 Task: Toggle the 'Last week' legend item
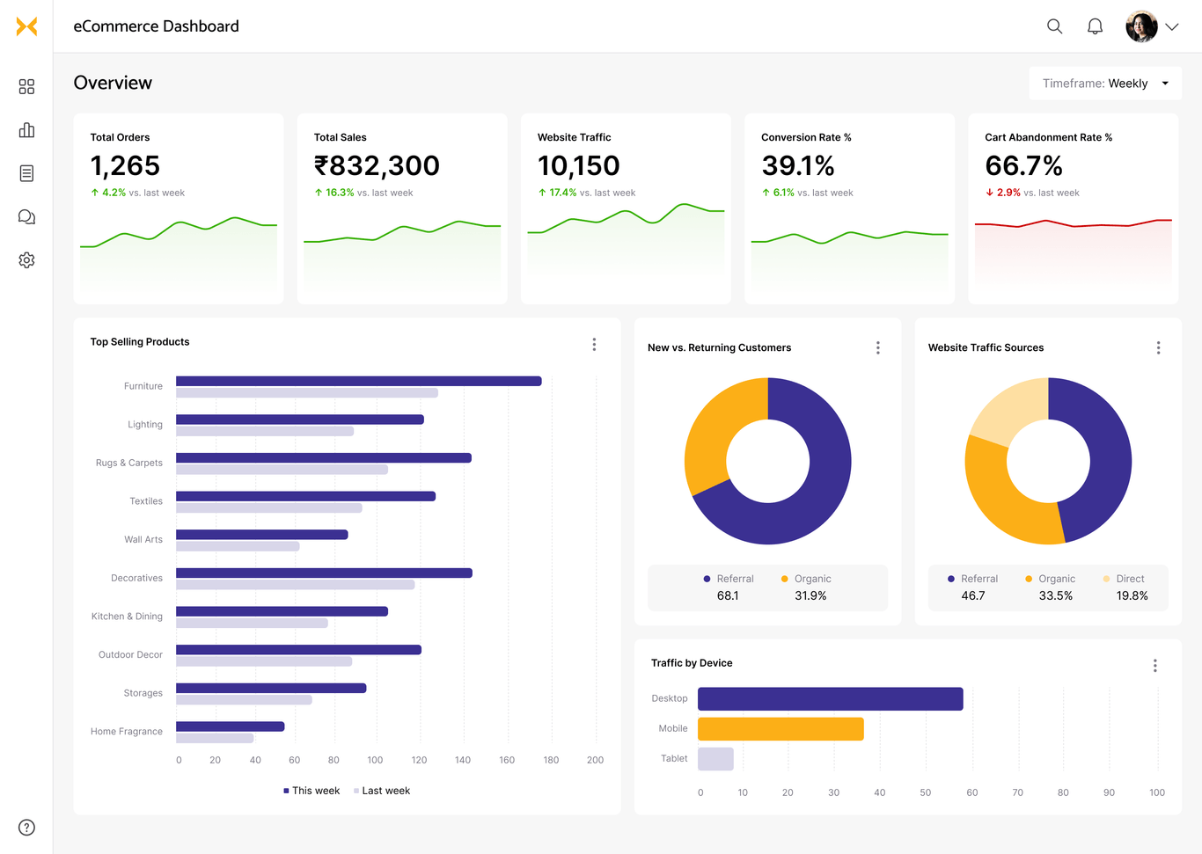pos(382,790)
